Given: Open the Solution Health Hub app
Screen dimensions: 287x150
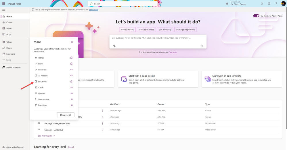Looking at the screenshot, I should pyautogui.click(x=54, y=130).
